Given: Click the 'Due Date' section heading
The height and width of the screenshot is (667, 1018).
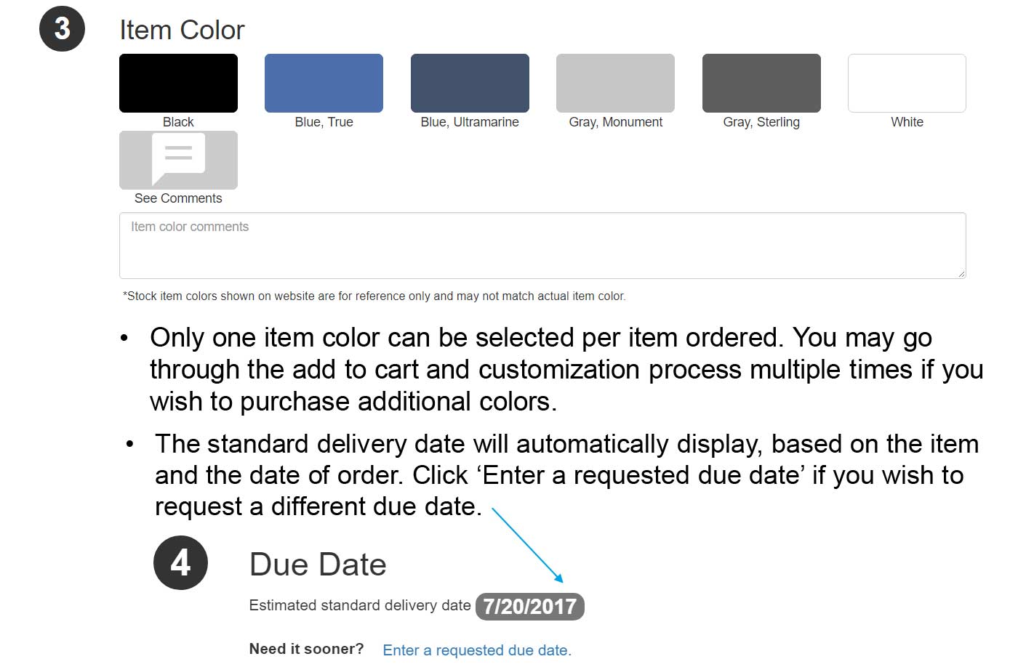Looking at the screenshot, I should (318, 565).
